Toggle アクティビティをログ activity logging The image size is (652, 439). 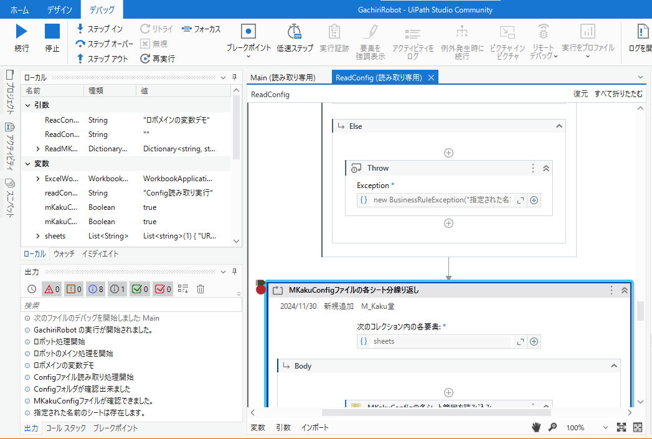click(413, 42)
